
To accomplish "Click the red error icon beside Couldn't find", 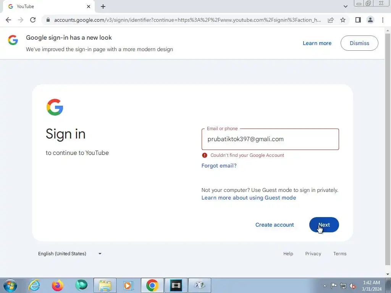I will [205, 155].
